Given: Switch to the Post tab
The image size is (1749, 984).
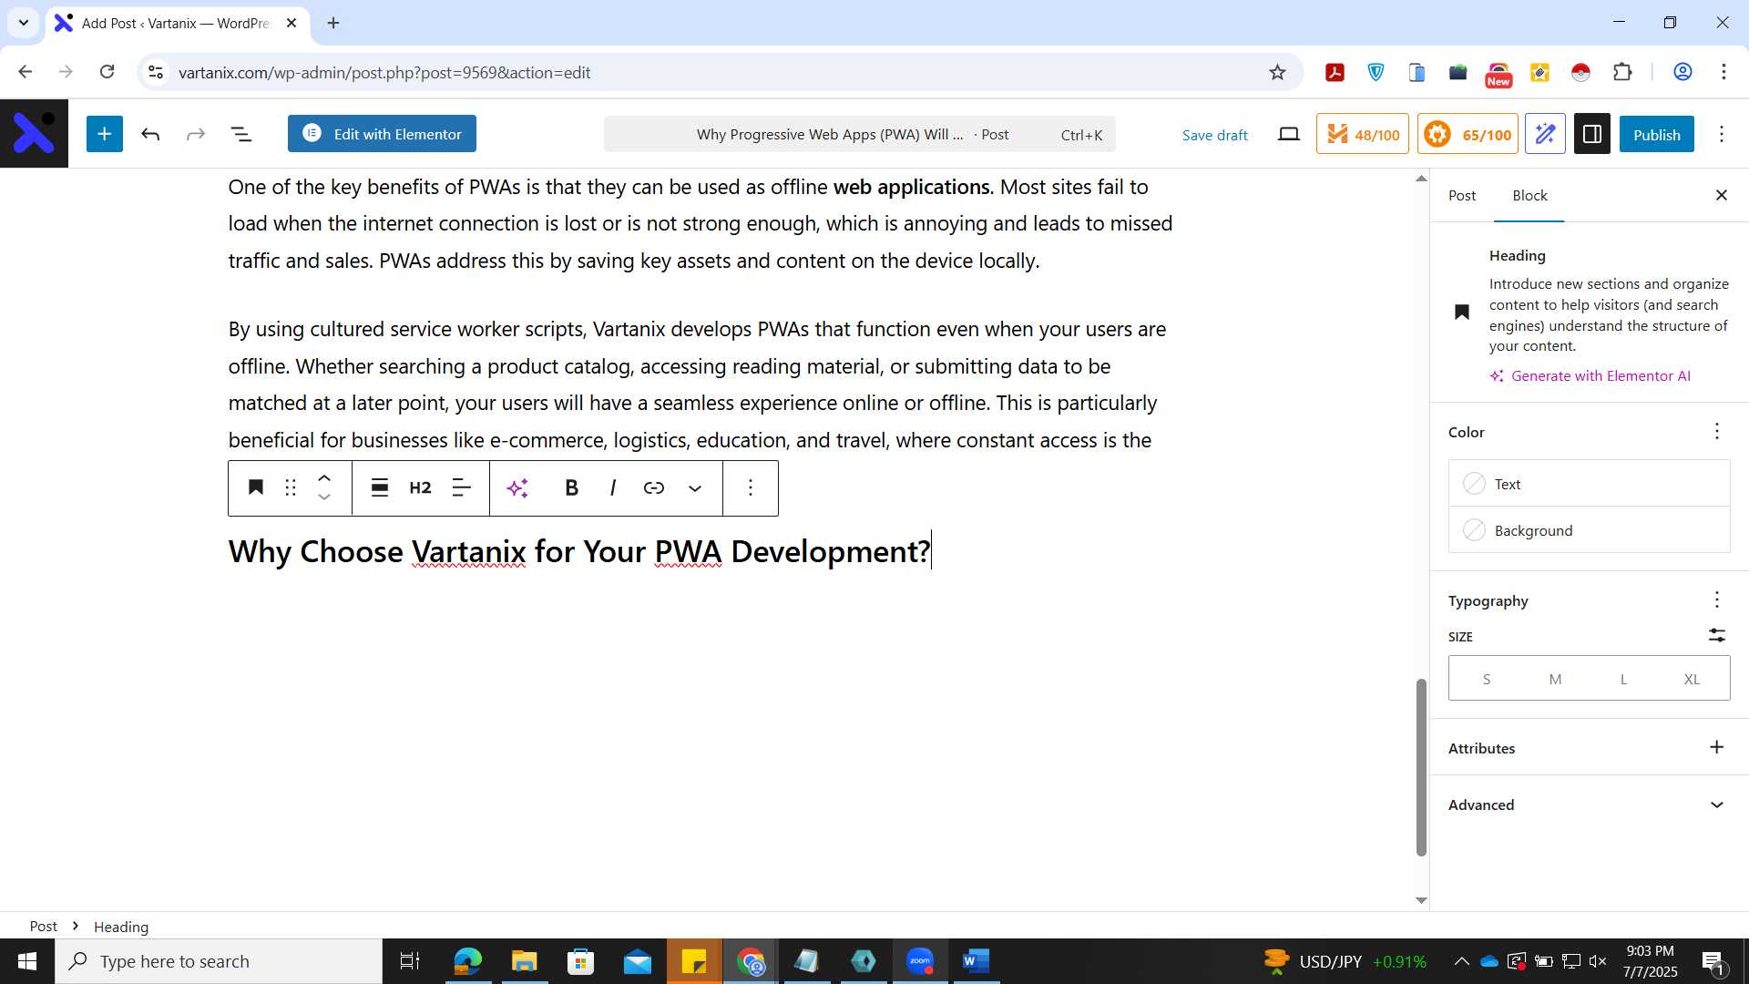Looking at the screenshot, I should click(1462, 195).
